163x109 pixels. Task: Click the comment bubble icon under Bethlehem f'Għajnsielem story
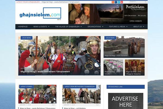click(97, 105)
